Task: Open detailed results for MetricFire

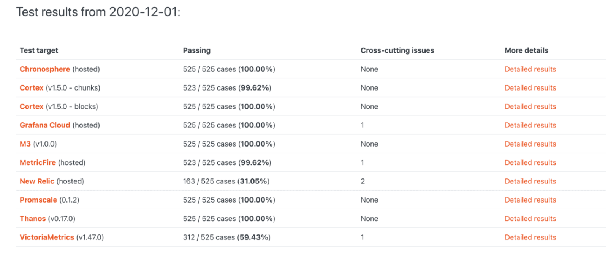Action: pyautogui.click(x=530, y=162)
